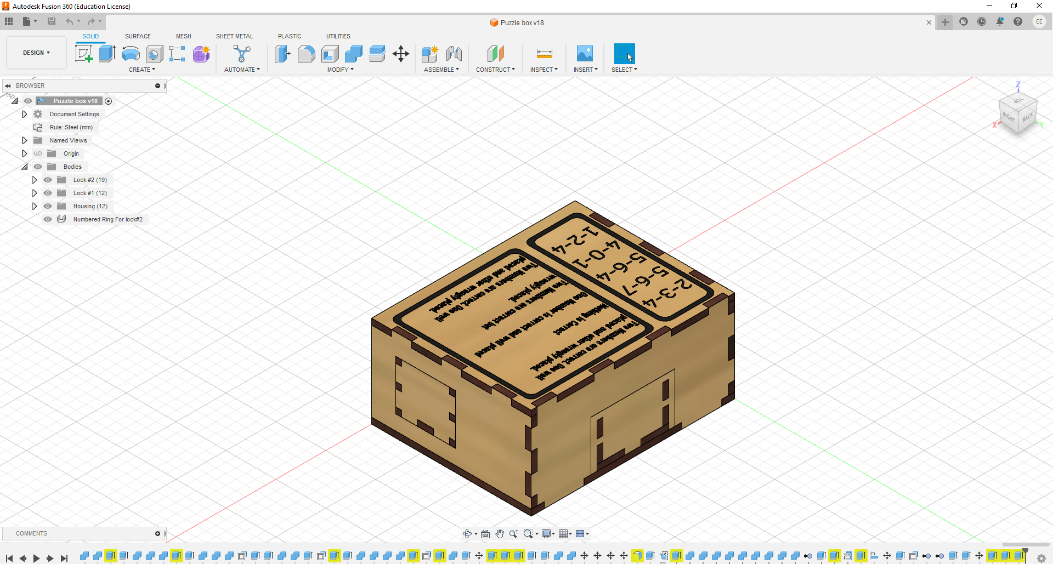
Task: Activate the Pan tool in navigation bar
Action: (x=500, y=533)
